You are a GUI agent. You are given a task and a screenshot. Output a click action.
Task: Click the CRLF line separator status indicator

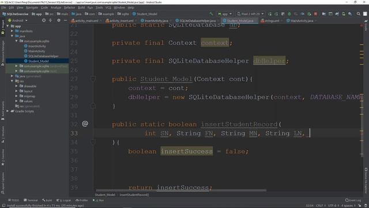(321, 206)
